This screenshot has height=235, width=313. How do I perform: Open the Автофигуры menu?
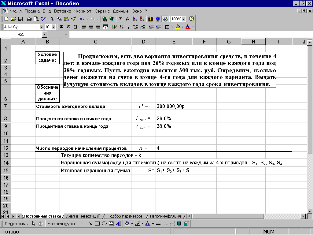pyautogui.click(x=62, y=224)
